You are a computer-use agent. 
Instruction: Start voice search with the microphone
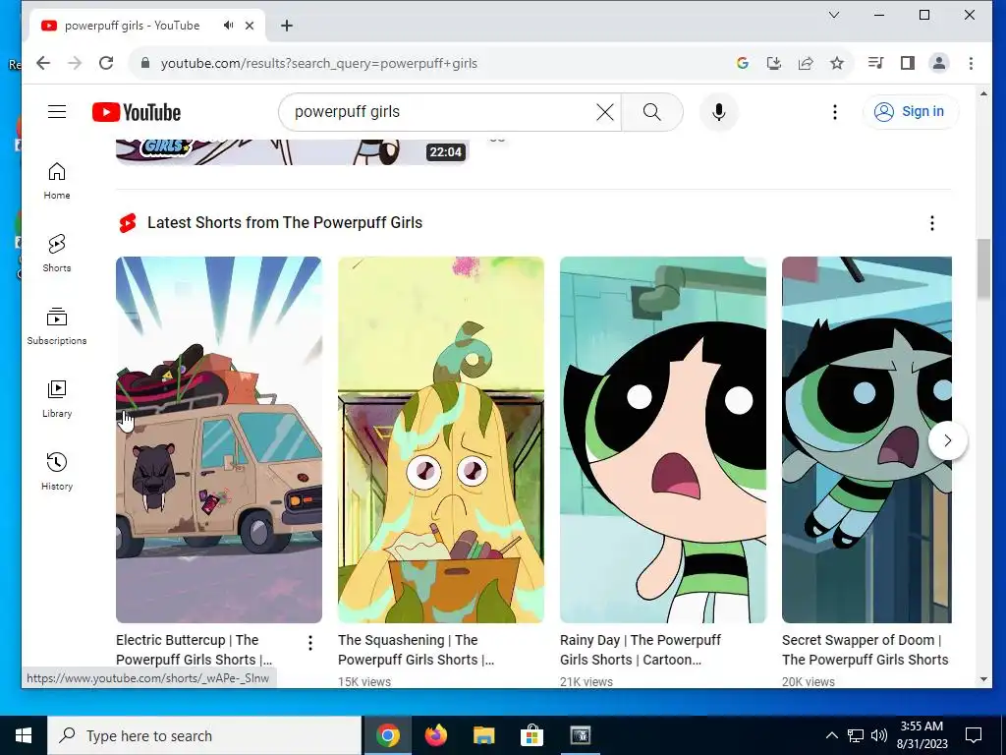[x=719, y=112]
